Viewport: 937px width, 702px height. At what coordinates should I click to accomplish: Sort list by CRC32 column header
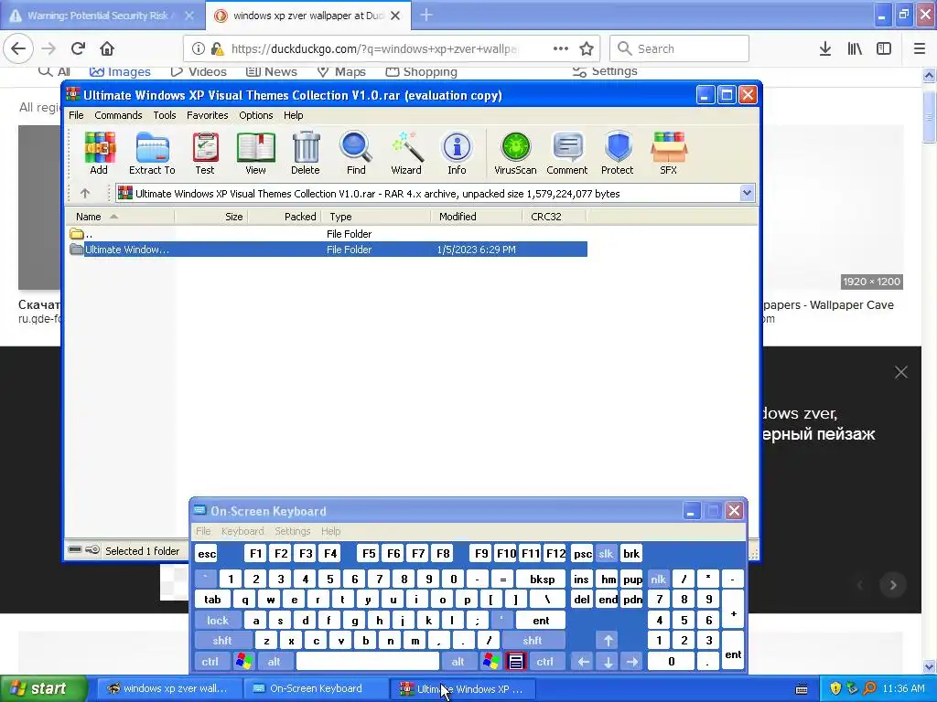tap(554, 217)
